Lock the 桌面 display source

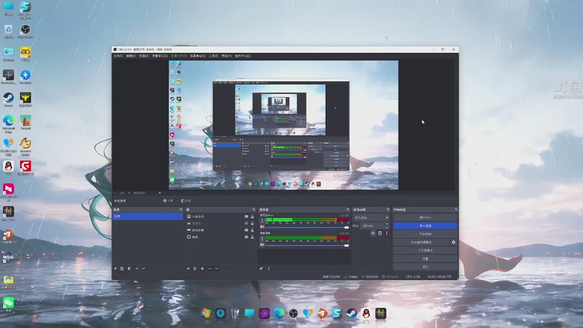tap(252, 237)
